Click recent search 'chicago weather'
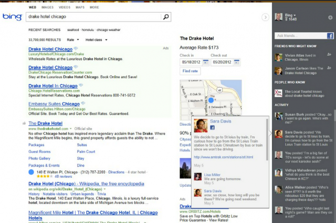This screenshot has height=223, width=336. 109,30
